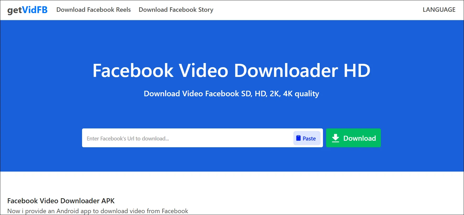Select the Android app description text
Image resolution: width=464 pixels, height=215 pixels.
[x=98, y=211]
